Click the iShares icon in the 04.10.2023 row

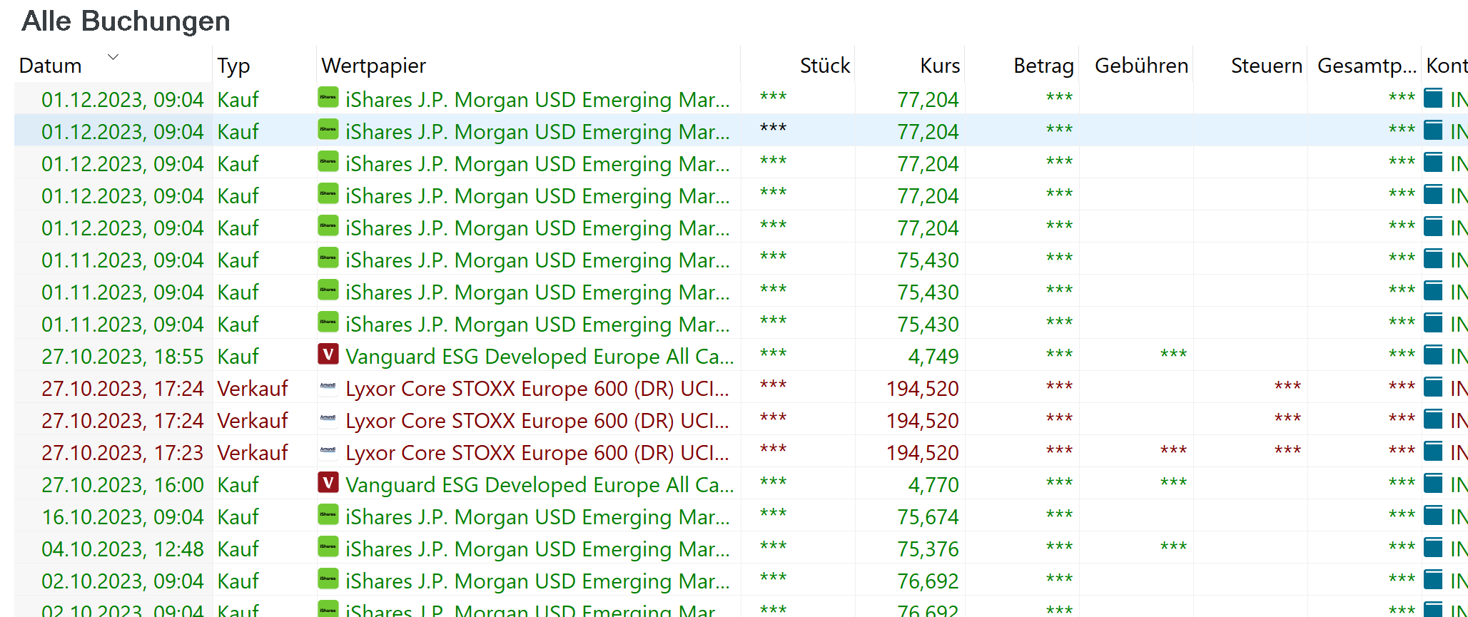tap(328, 547)
